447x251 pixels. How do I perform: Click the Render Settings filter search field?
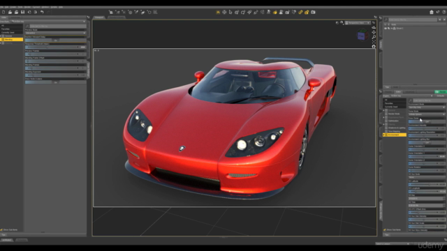430,100
